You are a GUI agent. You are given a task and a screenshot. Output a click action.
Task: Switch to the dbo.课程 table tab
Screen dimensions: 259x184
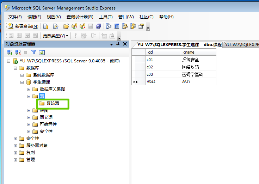click(x=179, y=45)
